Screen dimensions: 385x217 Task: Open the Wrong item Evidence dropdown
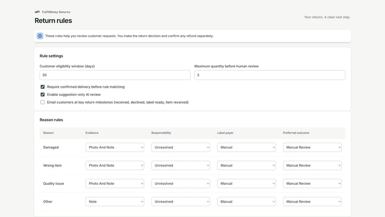(115, 165)
